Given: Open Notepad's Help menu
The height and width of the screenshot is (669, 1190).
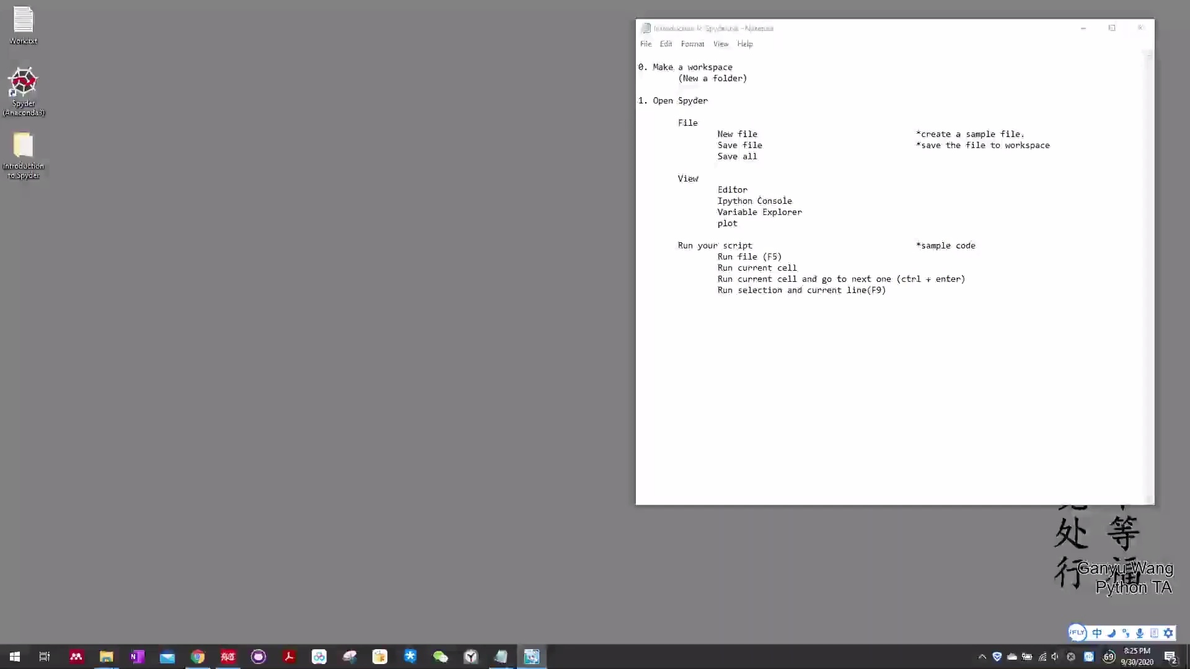Looking at the screenshot, I should coord(744,44).
